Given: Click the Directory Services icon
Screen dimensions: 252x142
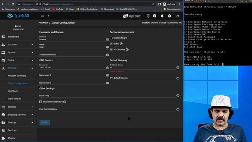Looking at the screenshot, I should click(3, 115).
